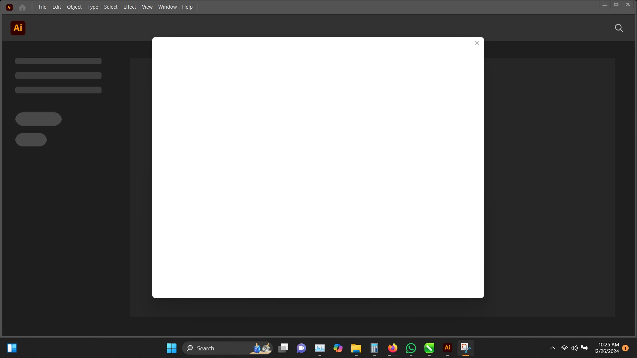
Task: Click the large Illustrator Ai logo
Action: (18, 28)
